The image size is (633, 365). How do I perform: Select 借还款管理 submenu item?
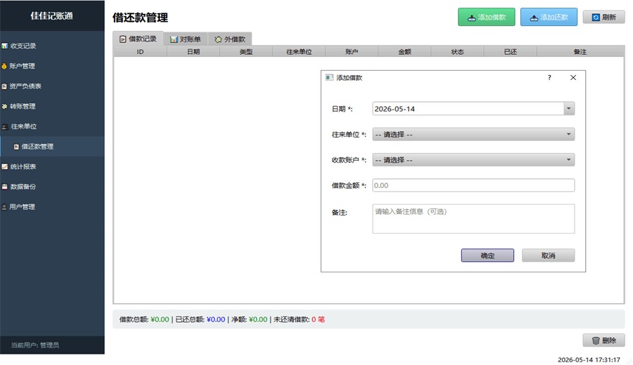[52, 147]
